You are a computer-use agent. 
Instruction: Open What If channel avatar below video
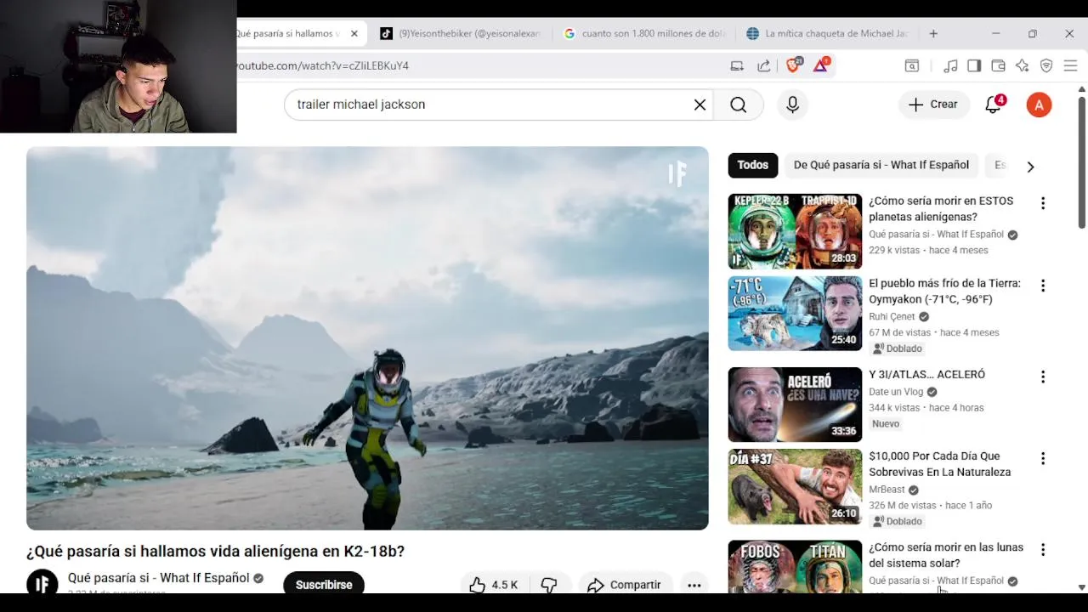coord(42,583)
